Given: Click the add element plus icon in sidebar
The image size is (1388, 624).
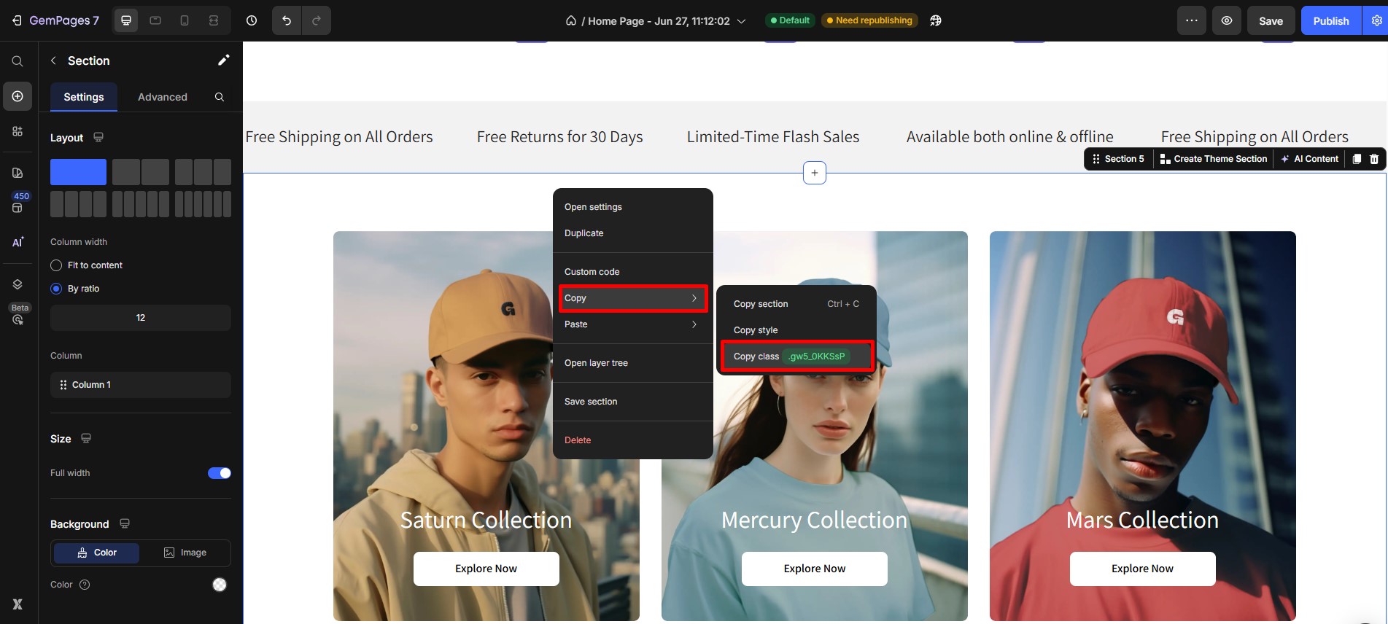Looking at the screenshot, I should coord(18,96).
